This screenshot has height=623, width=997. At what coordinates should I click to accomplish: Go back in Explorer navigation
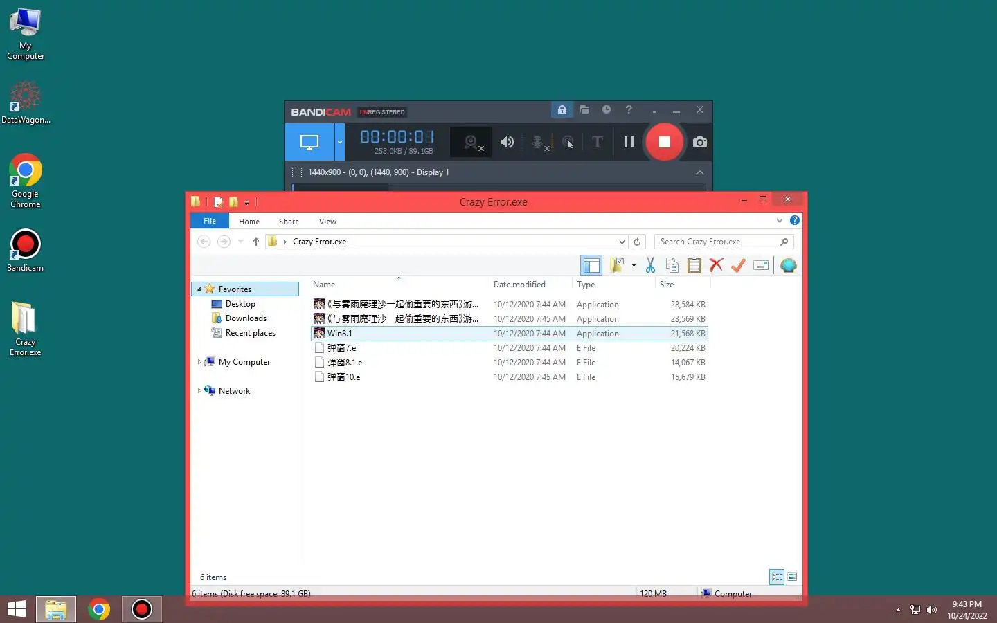[204, 242]
